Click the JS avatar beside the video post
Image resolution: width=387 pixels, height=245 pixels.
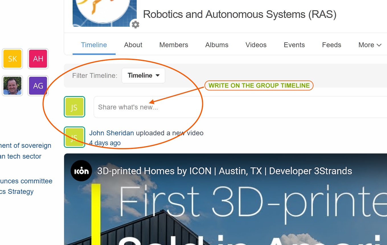tap(74, 137)
